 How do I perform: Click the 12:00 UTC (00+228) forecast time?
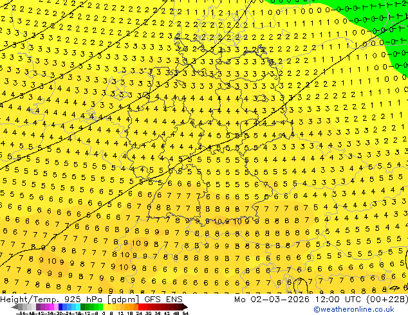(361, 300)
